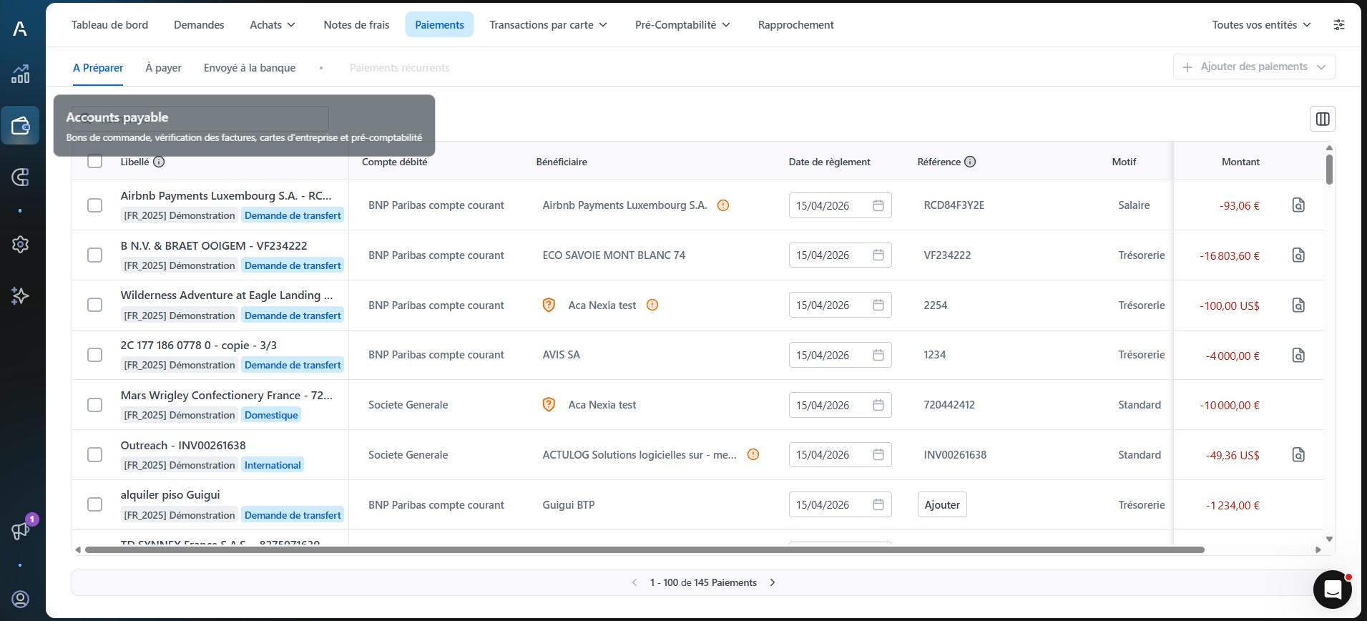Open the Rapprochement section
This screenshot has width=1367, height=621.
tap(795, 24)
